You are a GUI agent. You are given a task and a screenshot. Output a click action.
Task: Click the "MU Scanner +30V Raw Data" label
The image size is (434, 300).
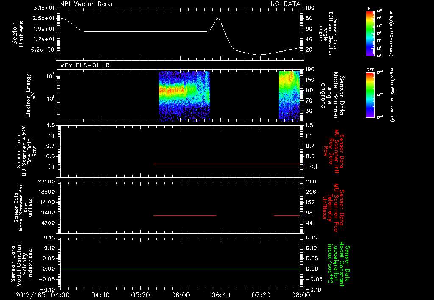point(27,152)
